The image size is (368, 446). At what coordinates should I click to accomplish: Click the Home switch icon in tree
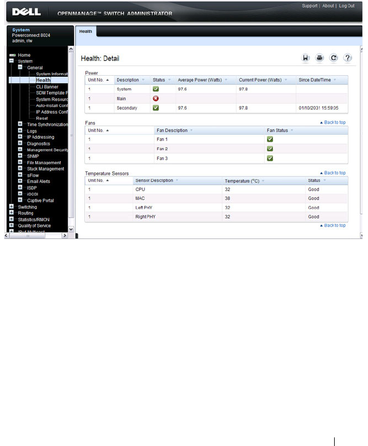(12, 55)
